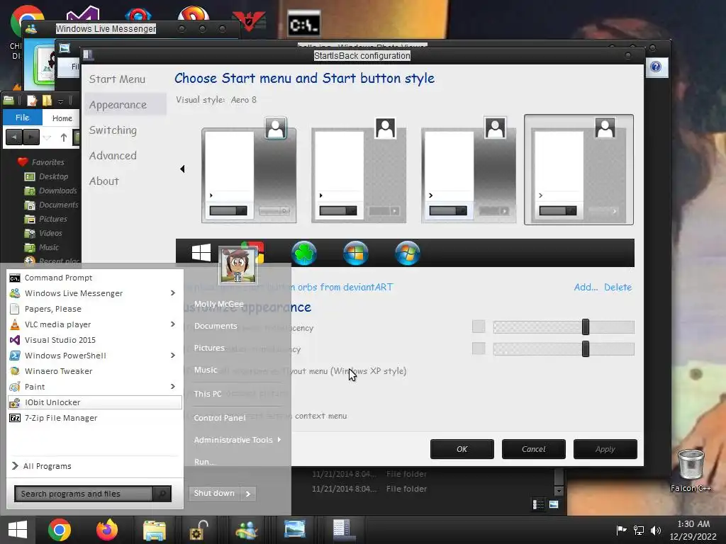Expand VLC media player jump list arrow
This screenshot has width=726, height=544.
(173, 324)
